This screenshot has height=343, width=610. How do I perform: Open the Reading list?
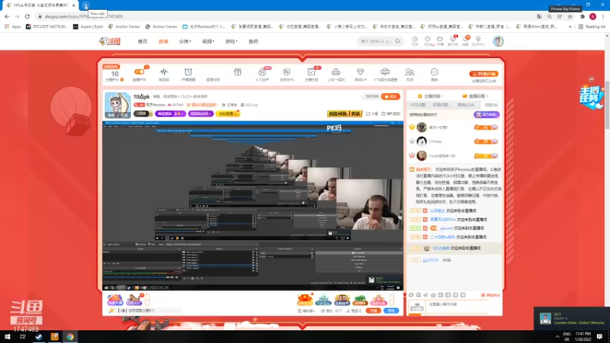tap(592, 27)
